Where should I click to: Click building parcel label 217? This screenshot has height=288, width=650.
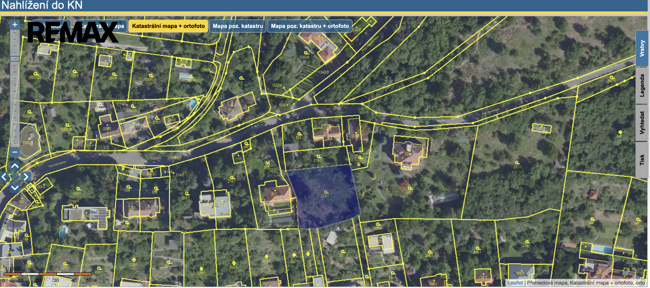274,194
